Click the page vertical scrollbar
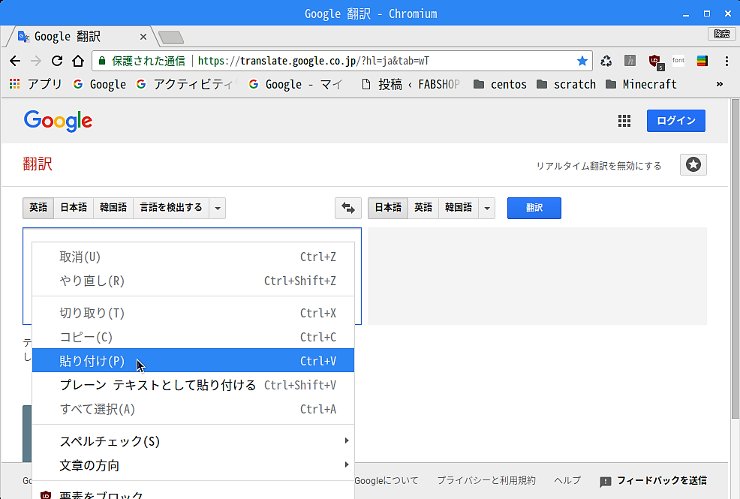The height and width of the screenshot is (499, 740). (x=735, y=260)
